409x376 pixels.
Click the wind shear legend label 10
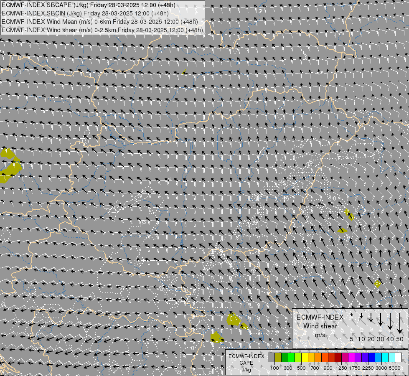click(x=361, y=339)
